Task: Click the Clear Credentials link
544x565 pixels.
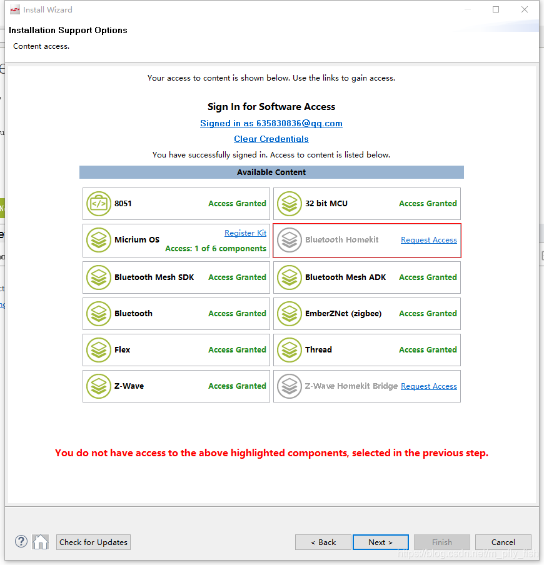Action: 271,139
